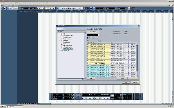This screenshot has height=108, width=174.
Task: Toggle Visible for Mixer In L row
Action: [x=128, y=62]
